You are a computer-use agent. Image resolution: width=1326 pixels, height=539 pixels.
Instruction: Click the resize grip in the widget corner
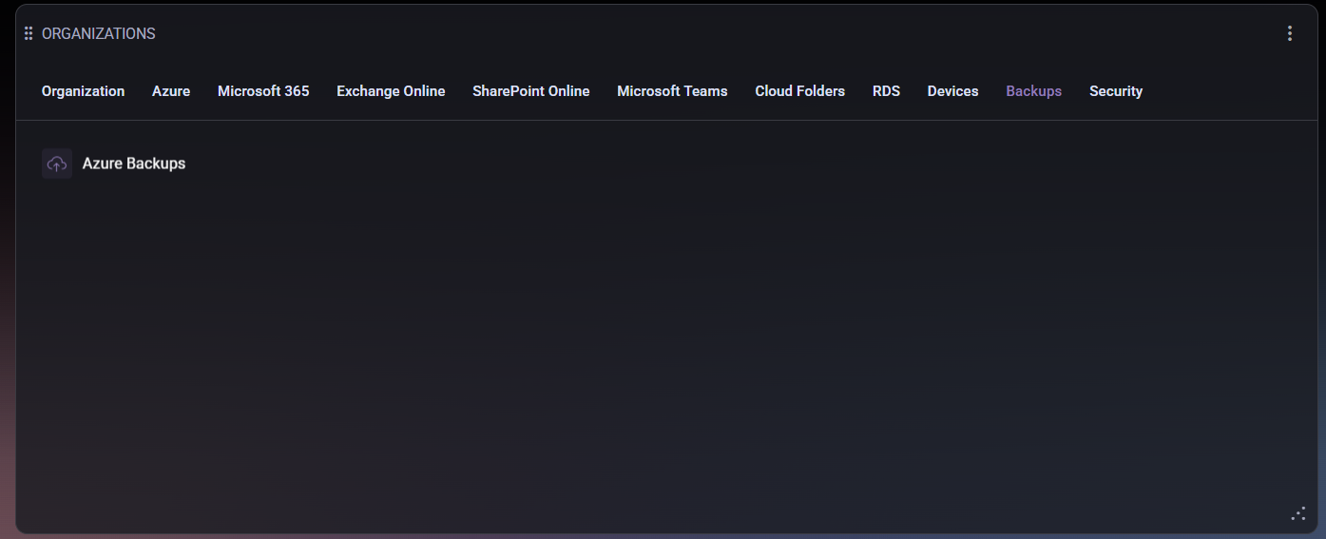tap(1298, 513)
